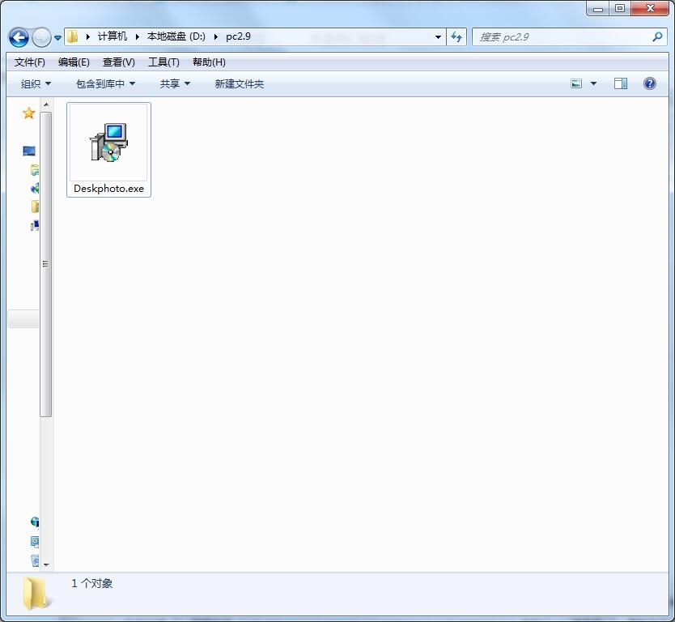Open the address bar history dropdown
Image resolution: width=675 pixels, height=622 pixels.
(438, 37)
